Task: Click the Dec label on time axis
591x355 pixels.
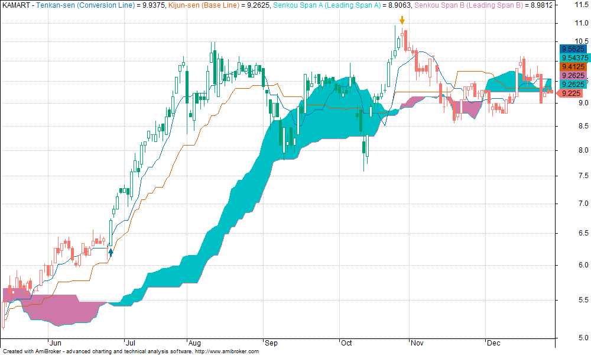Action: [x=492, y=343]
